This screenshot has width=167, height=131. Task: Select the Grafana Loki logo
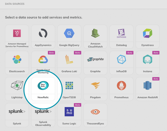tap(69, 59)
